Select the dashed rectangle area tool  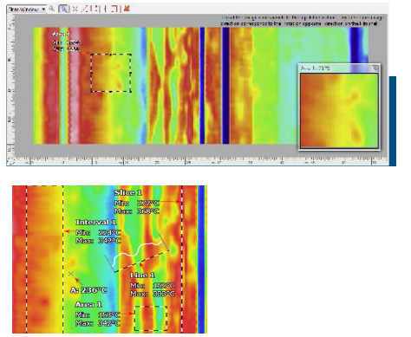95,9
